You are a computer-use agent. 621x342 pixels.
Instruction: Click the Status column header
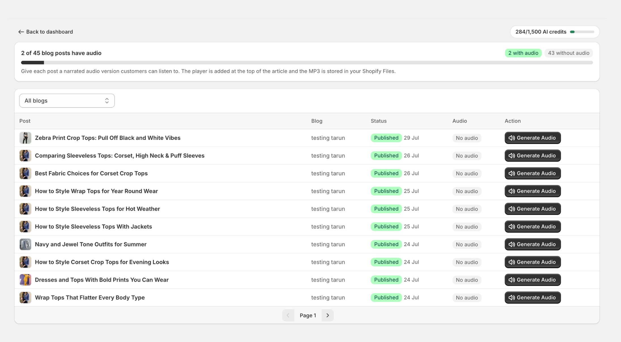pyautogui.click(x=379, y=121)
